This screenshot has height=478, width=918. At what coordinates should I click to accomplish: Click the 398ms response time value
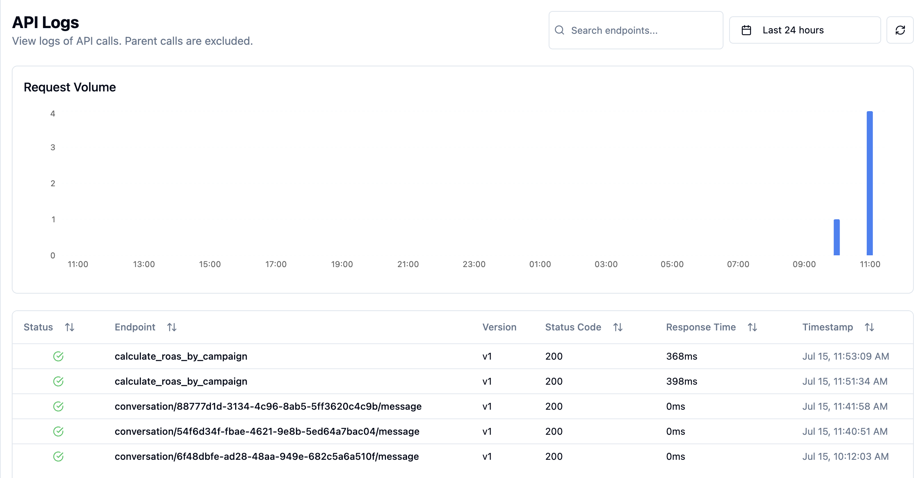[682, 381]
